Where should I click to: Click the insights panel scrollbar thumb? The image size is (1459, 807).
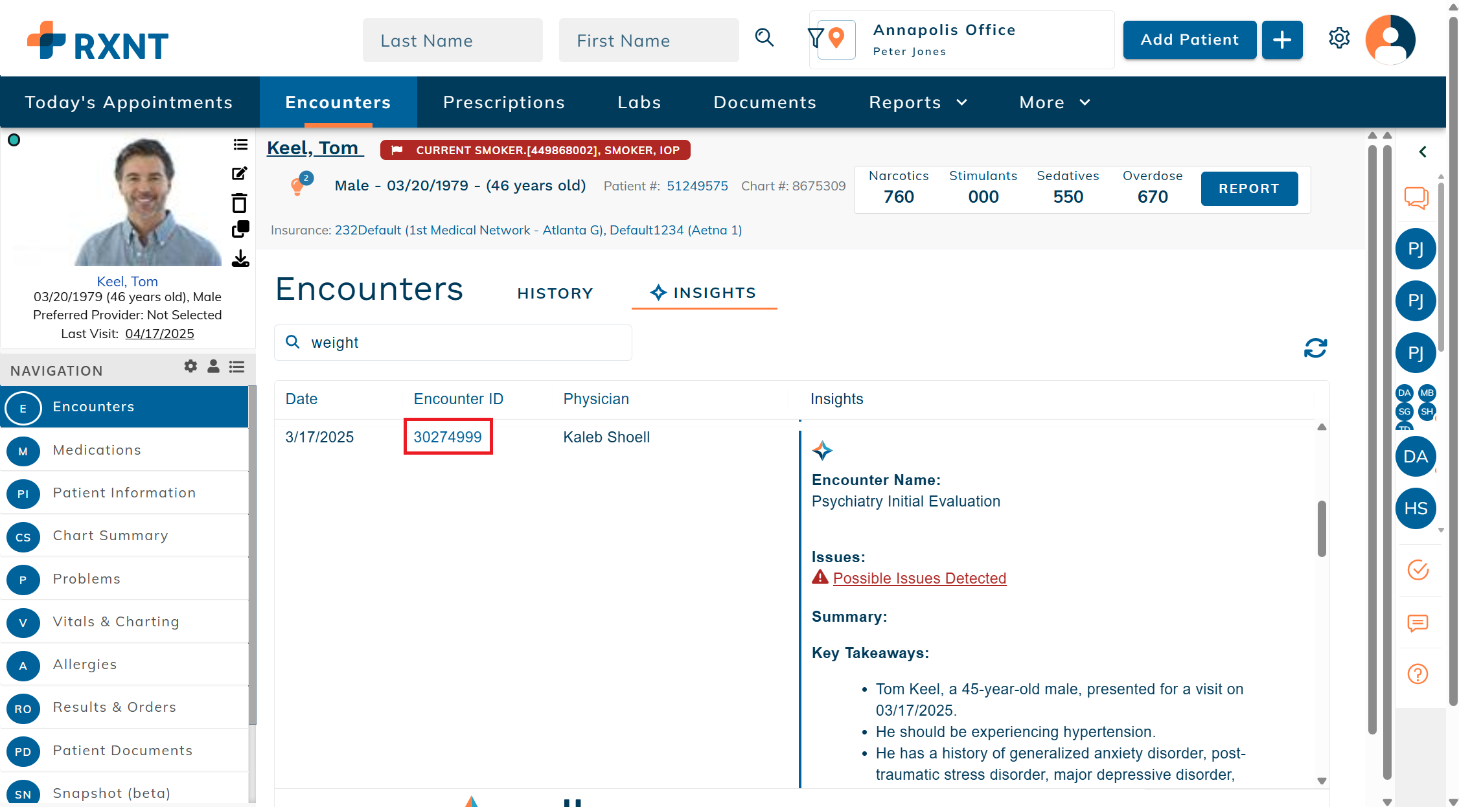(1322, 529)
